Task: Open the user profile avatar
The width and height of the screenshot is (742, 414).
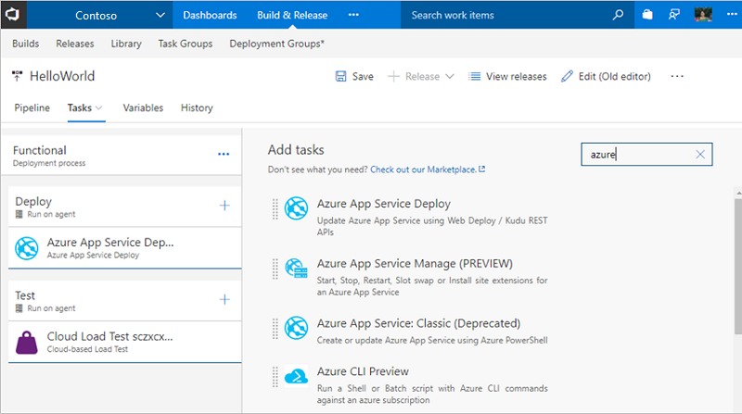Action: [x=703, y=15]
